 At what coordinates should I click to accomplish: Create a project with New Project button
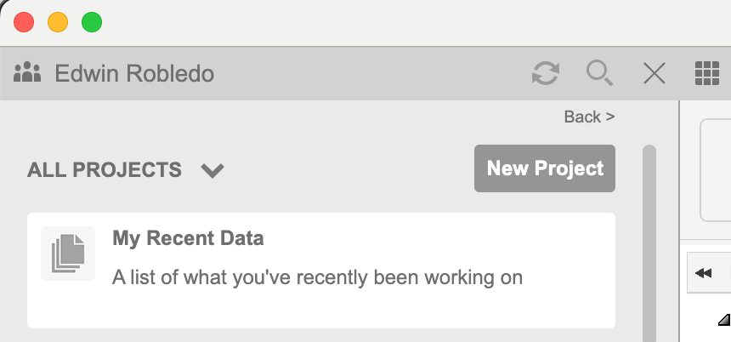click(544, 168)
